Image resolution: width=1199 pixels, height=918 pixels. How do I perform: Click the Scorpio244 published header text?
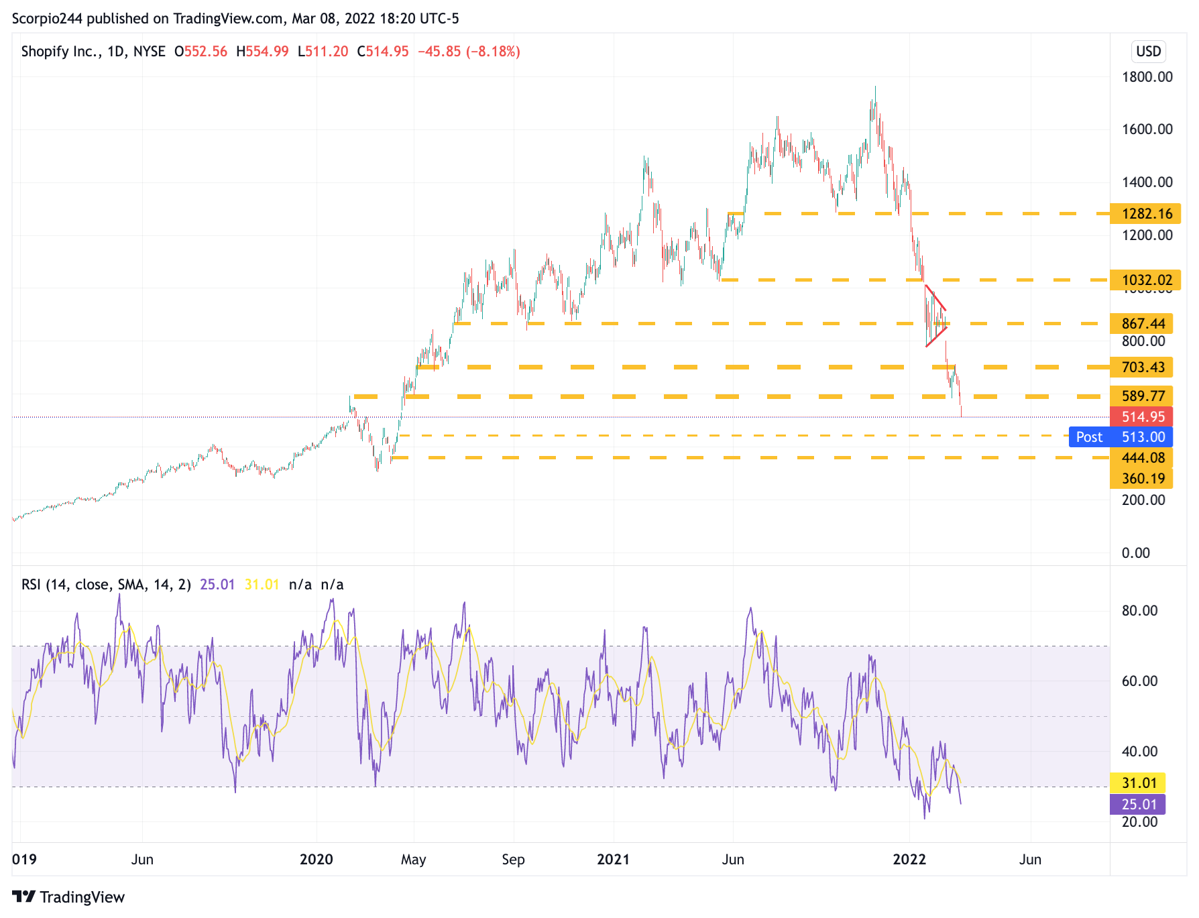[235, 18]
